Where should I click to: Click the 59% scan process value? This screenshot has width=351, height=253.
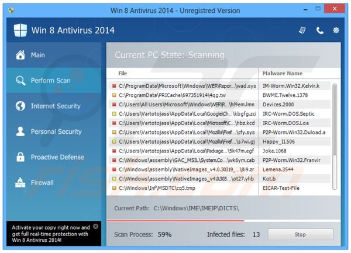164,234
